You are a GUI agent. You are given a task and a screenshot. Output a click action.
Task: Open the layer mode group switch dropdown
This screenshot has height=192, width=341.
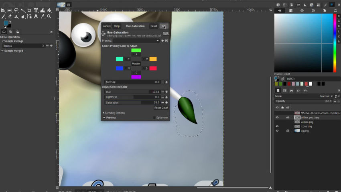pyautogui.click(x=337, y=96)
